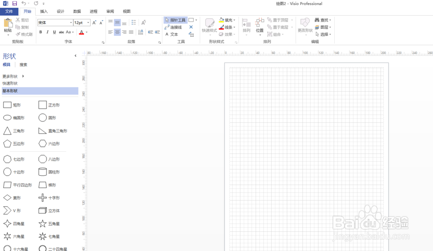
Task: Click the connection point X tool
Action: click(191, 27)
